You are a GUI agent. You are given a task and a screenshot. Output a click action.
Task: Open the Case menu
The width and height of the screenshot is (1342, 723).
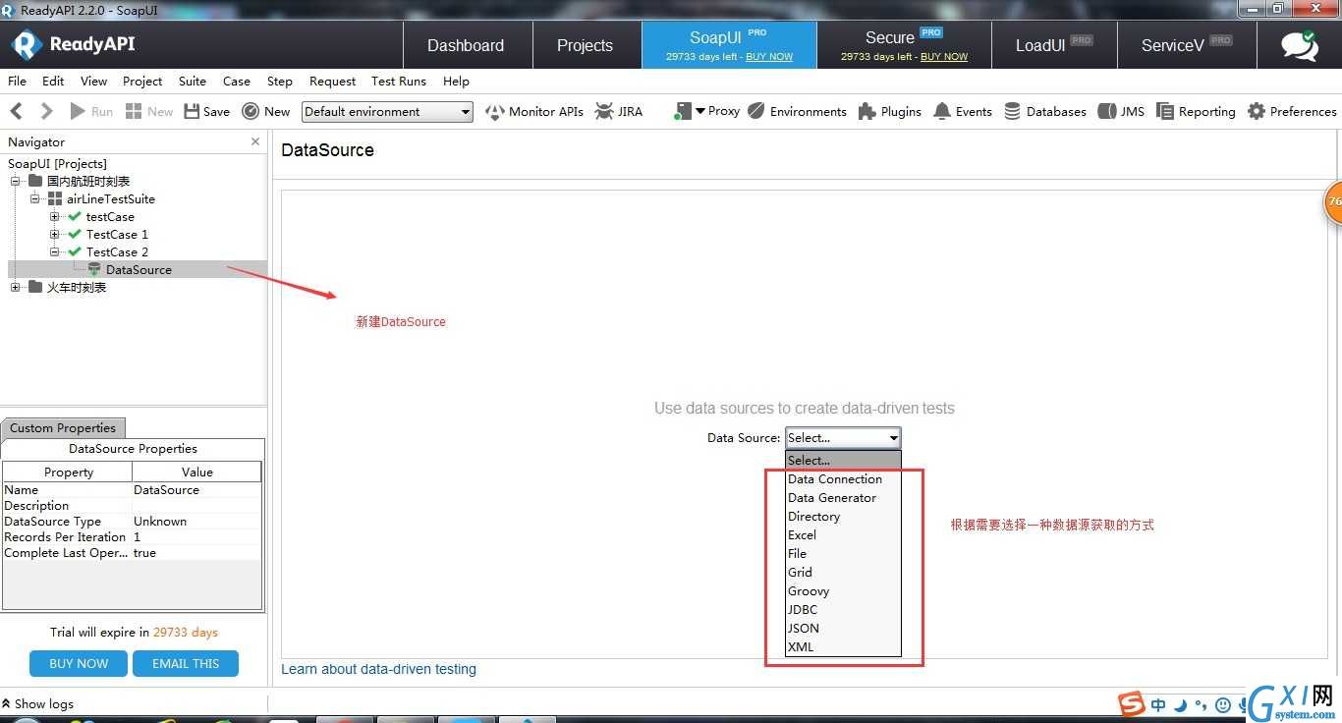pos(237,81)
